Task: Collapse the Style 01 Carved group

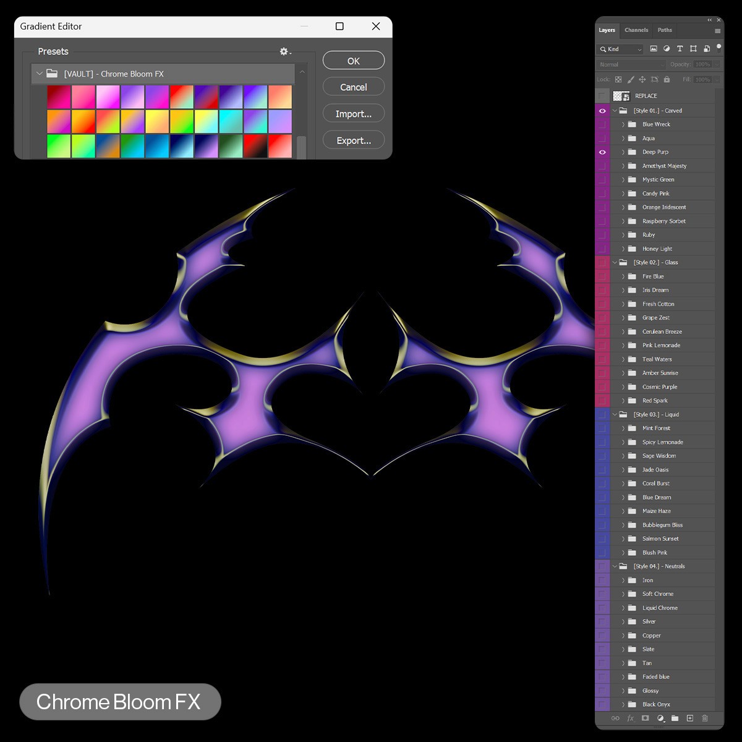Action: pyautogui.click(x=615, y=111)
